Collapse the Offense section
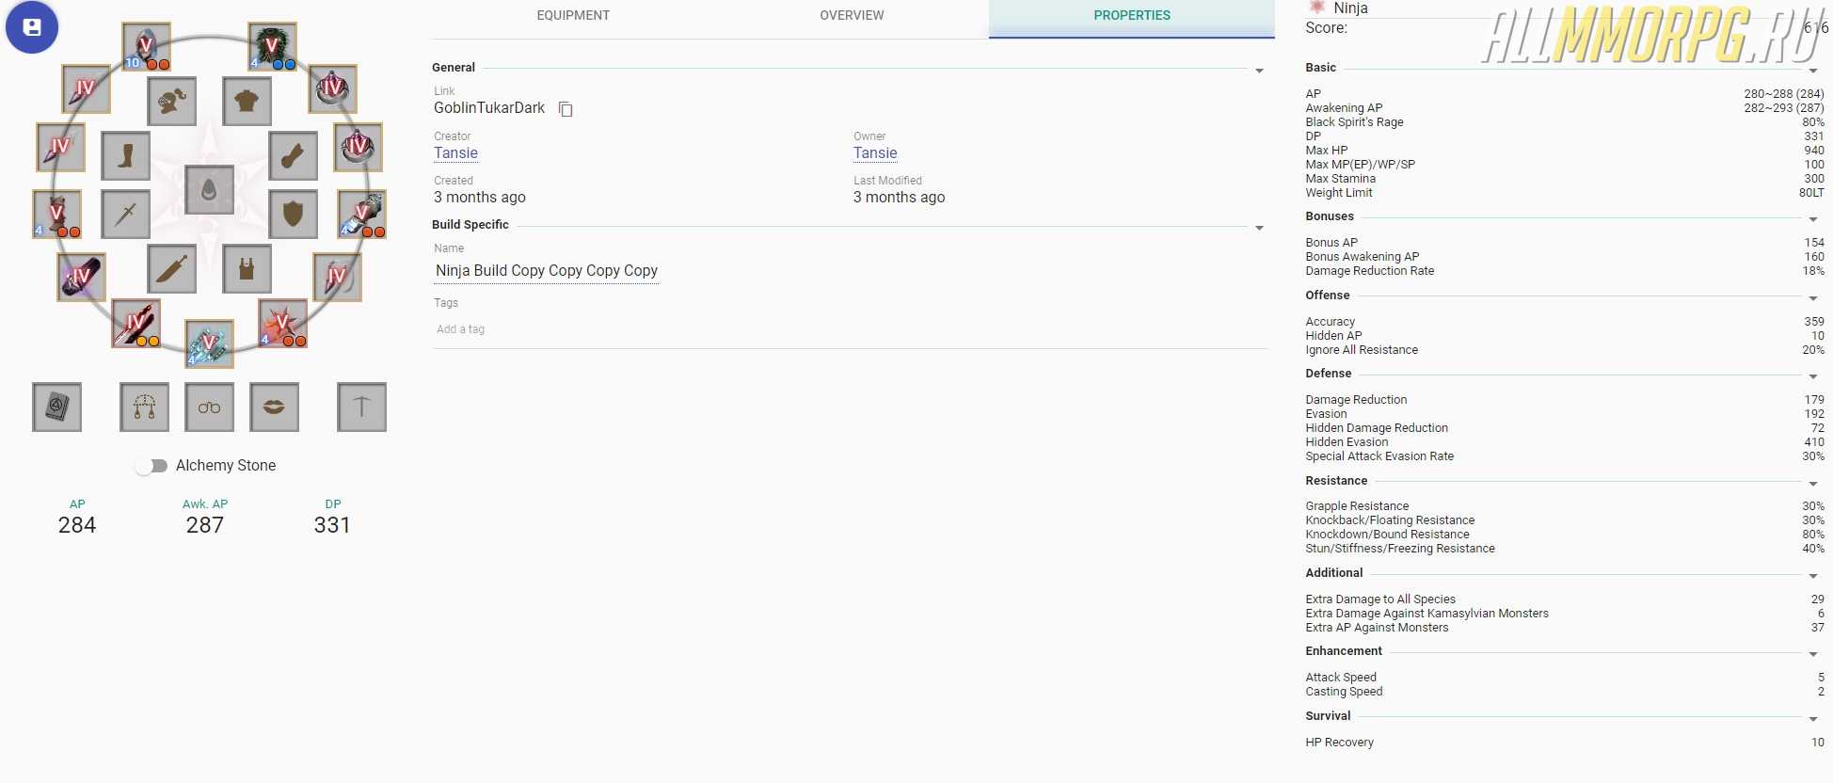Image resolution: width=1833 pixels, height=783 pixels. point(1812,298)
